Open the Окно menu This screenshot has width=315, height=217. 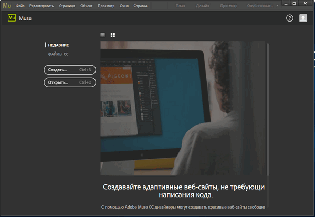[x=124, y=6]
